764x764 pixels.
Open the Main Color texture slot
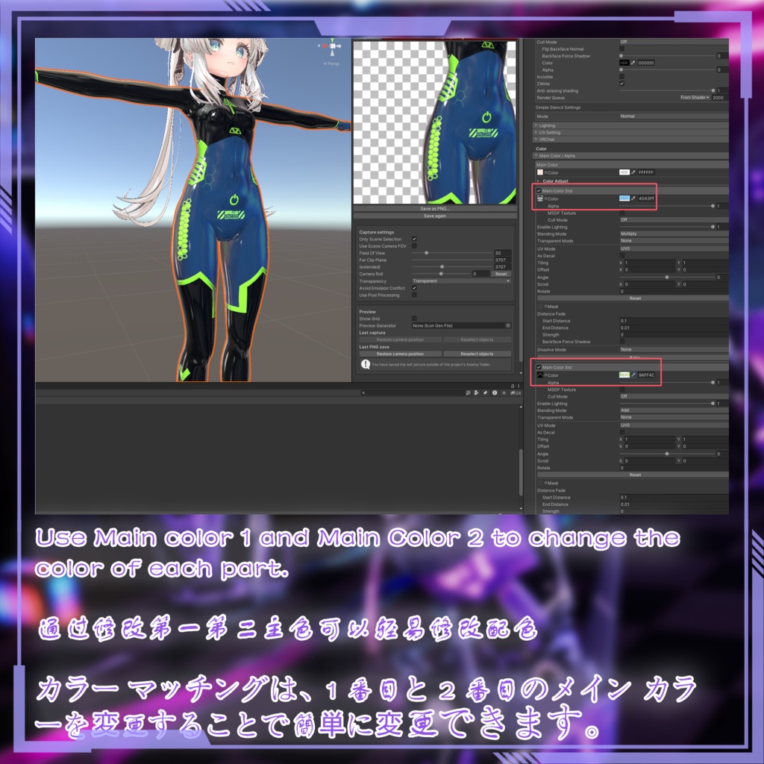click(540, 172)
